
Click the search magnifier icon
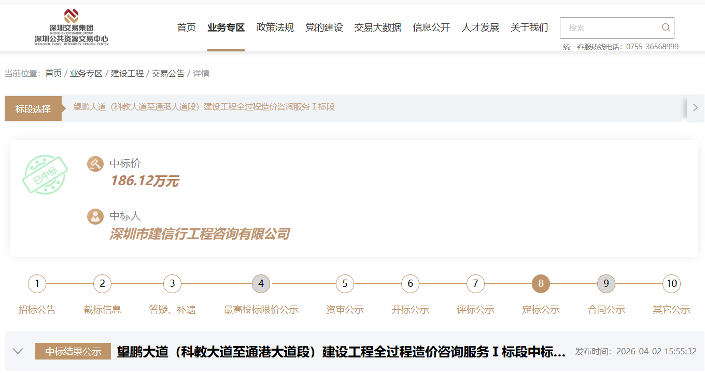pyautogui.click(x=666, y=28)
